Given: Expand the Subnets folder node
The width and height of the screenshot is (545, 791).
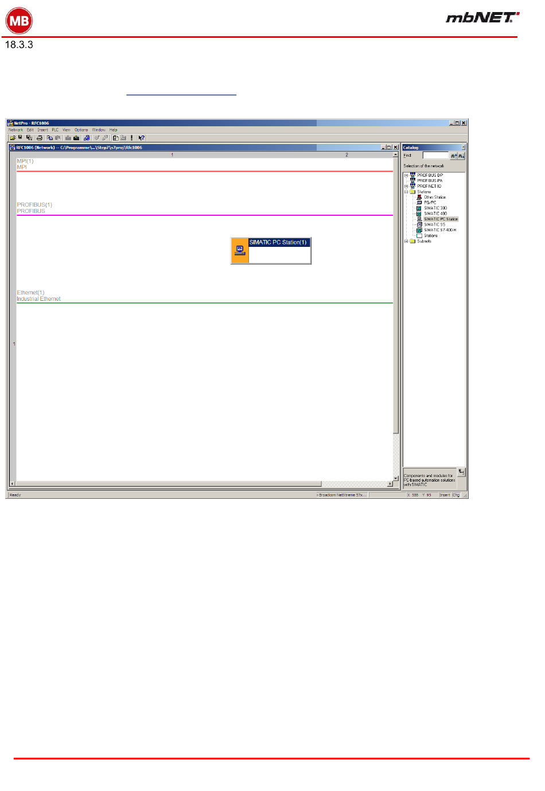Looking at the screenshot, I should click(406, 242).
